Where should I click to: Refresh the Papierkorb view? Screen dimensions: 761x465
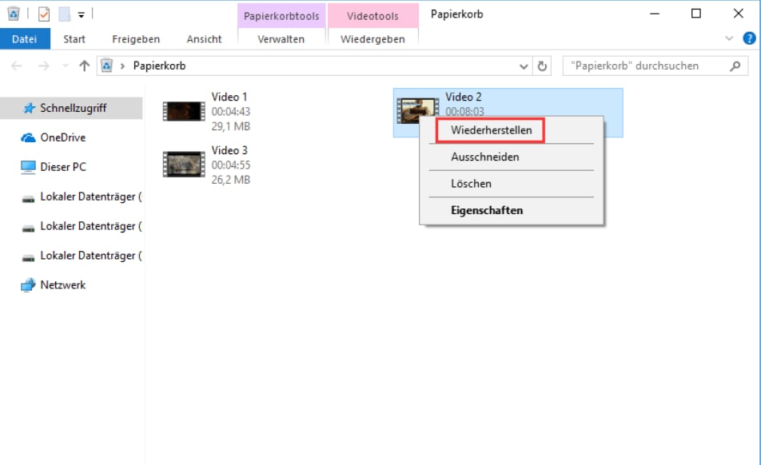[x=542, y=66]
